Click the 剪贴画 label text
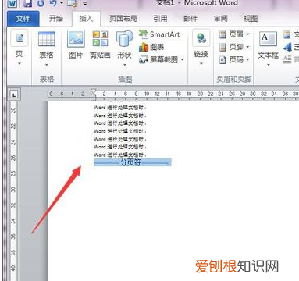Viewport: 299px width, 281px height. (100, 55)
